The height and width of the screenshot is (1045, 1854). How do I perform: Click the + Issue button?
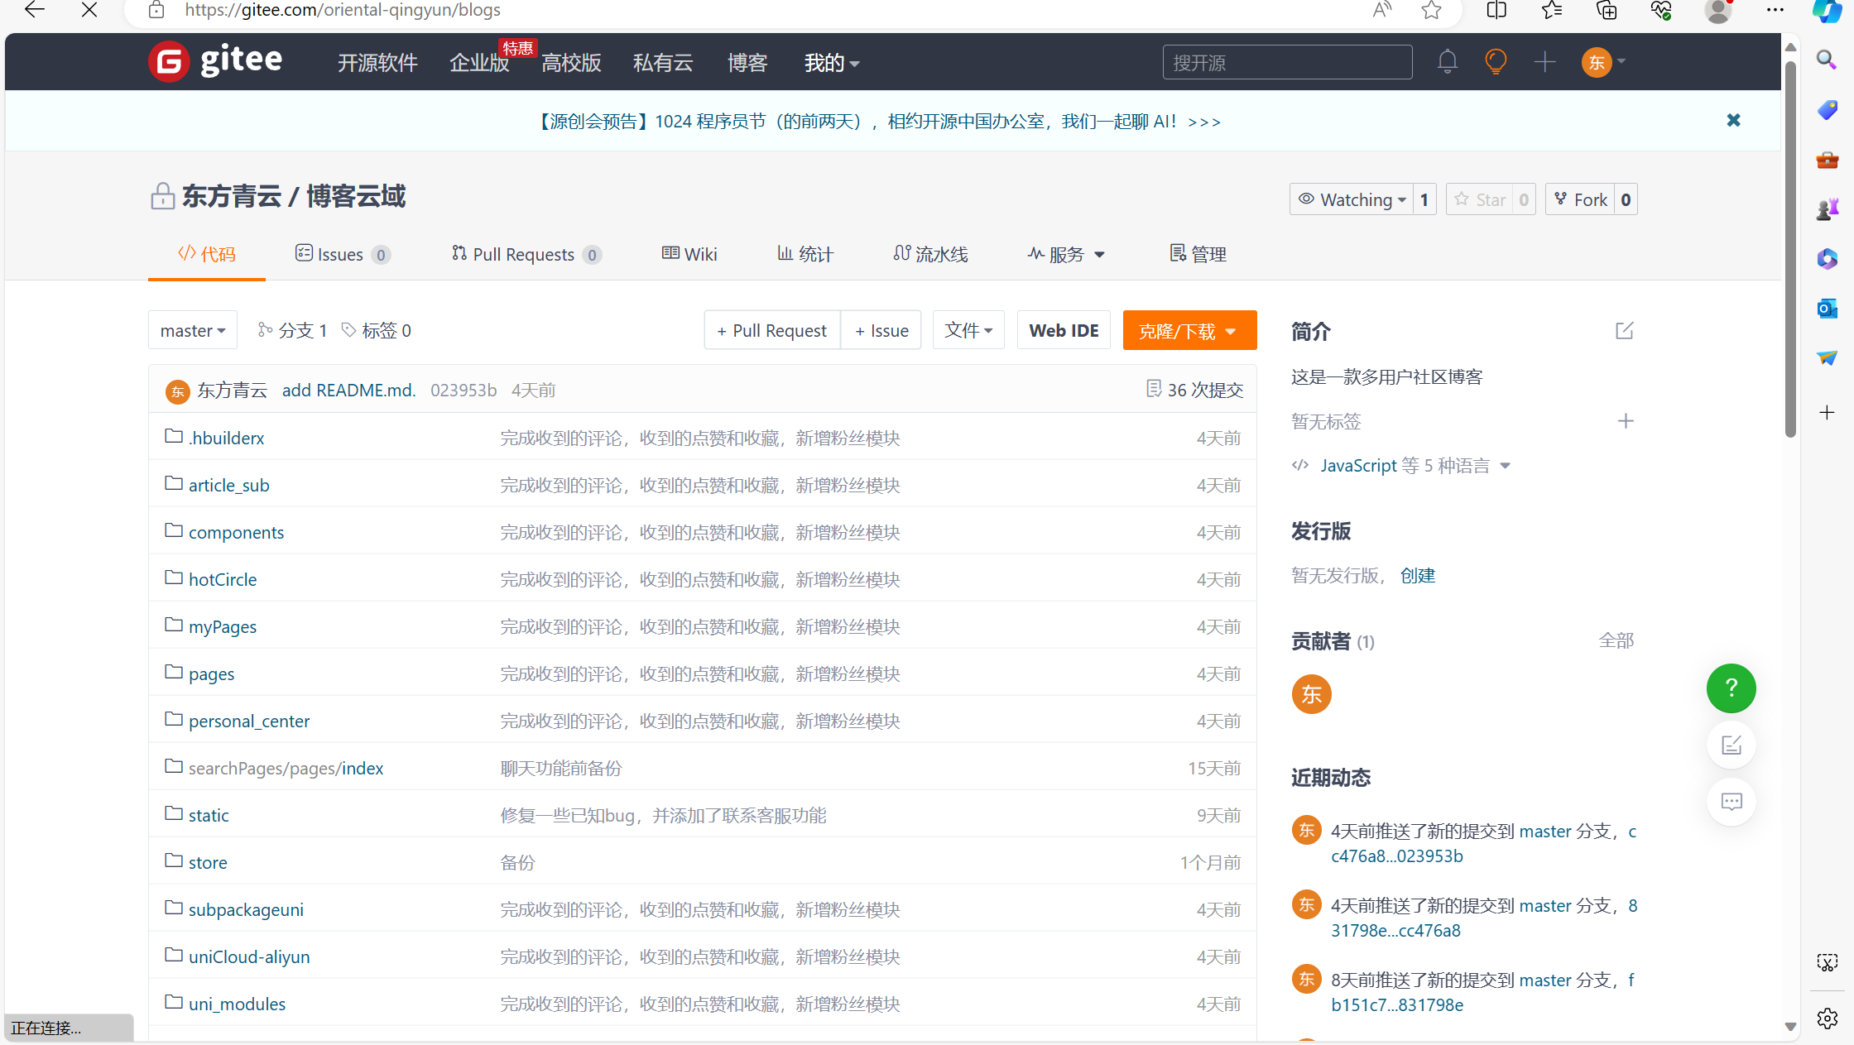(x=881, y=330)
